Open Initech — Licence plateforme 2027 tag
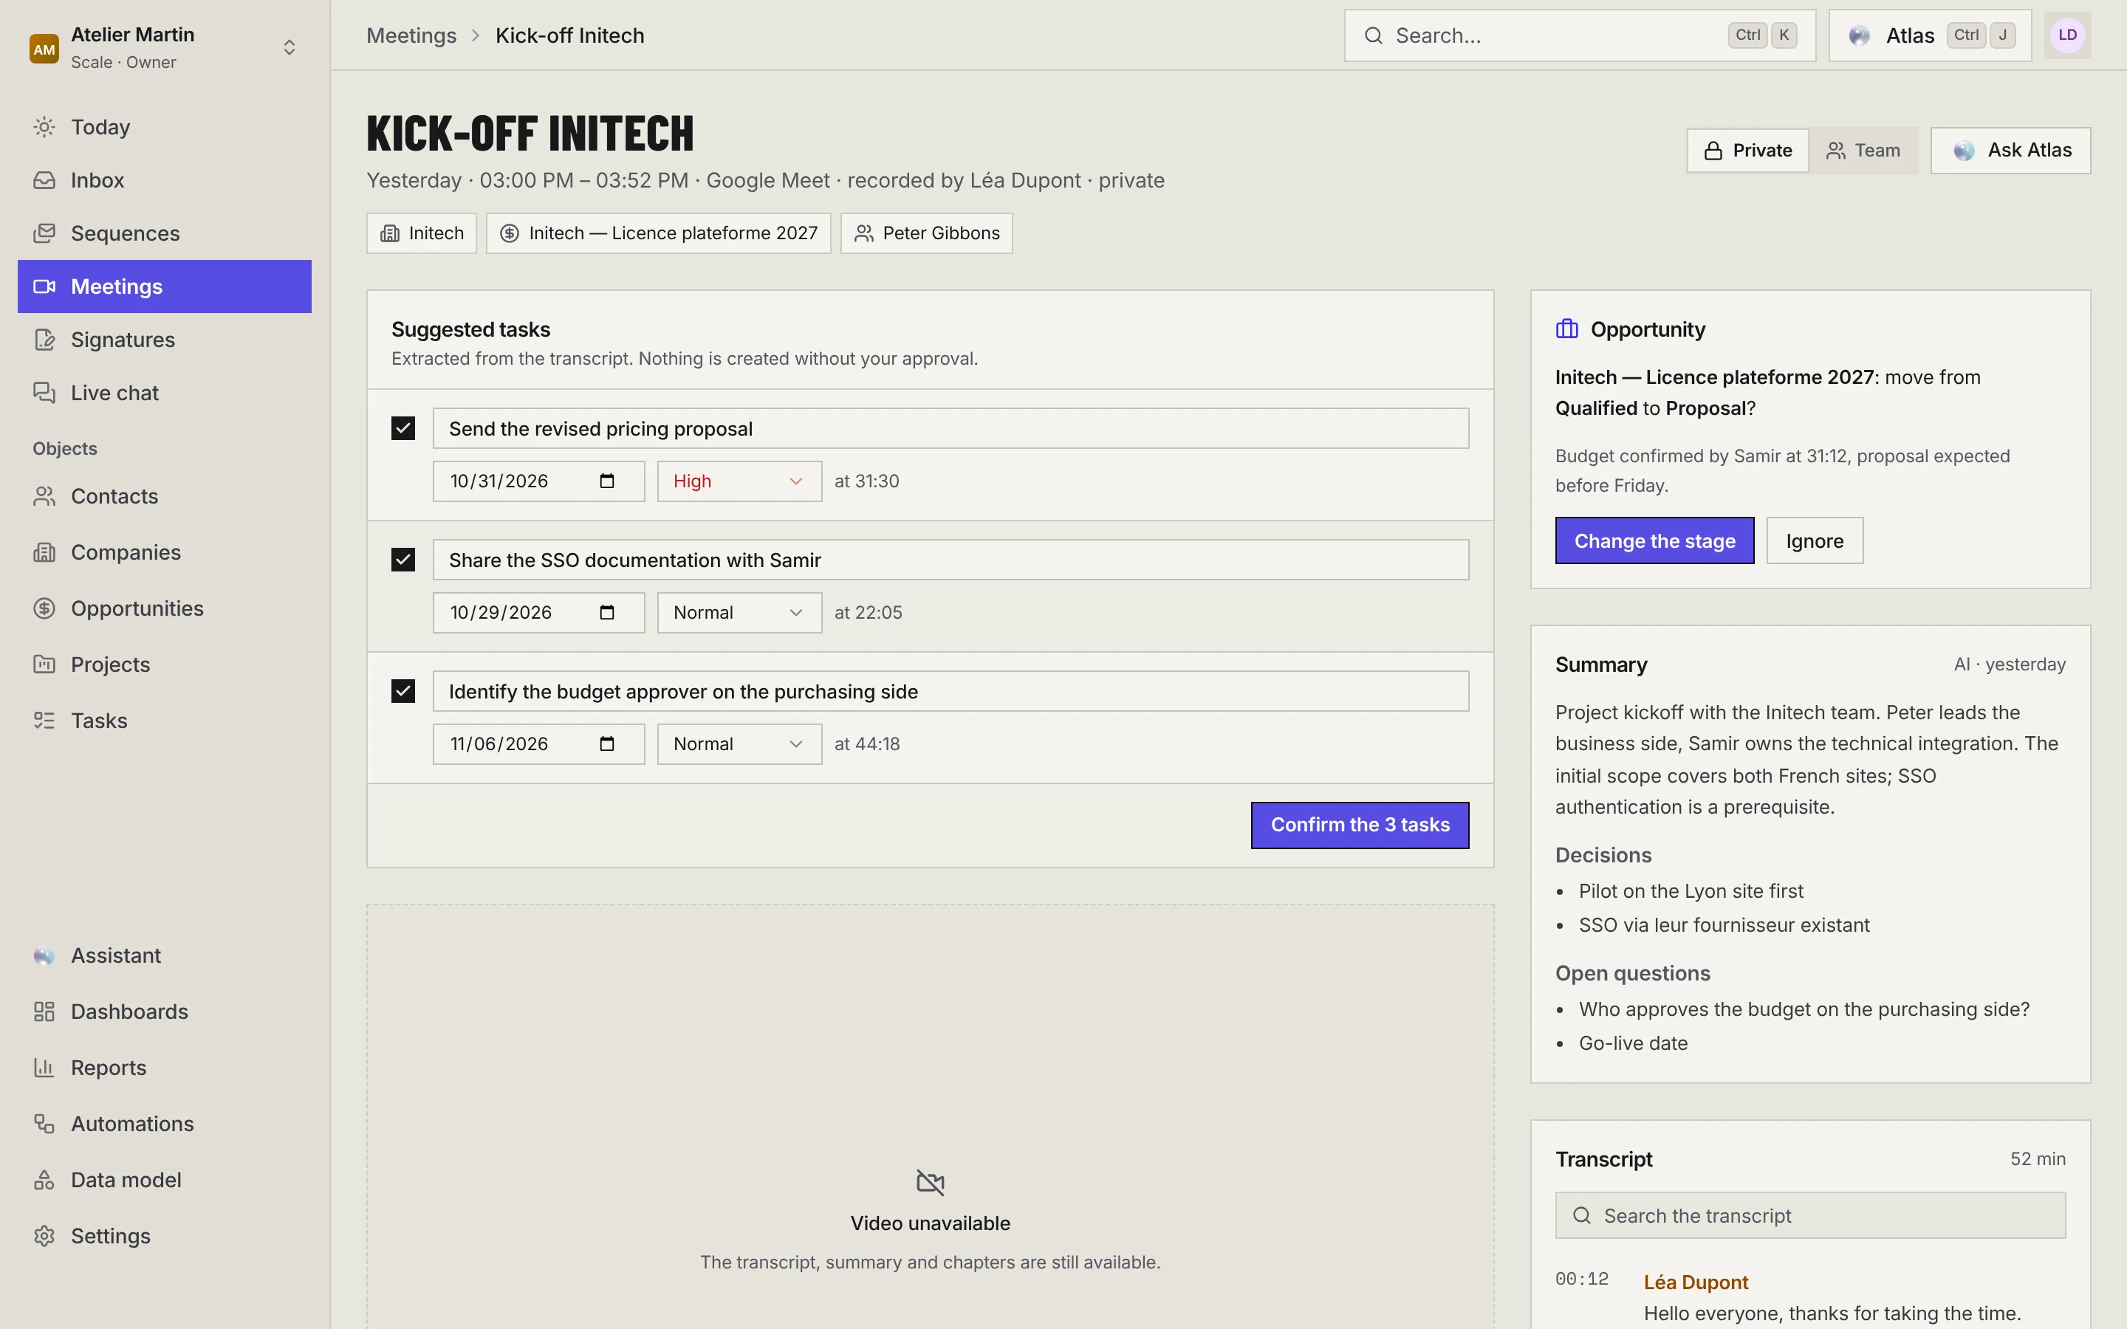This screenshot has width=2127, height=1329. [x=658, y=233]
